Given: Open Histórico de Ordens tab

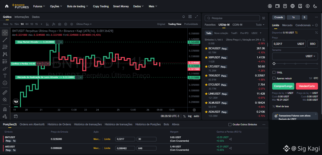Looking at the screenshot, I should 59,124.
